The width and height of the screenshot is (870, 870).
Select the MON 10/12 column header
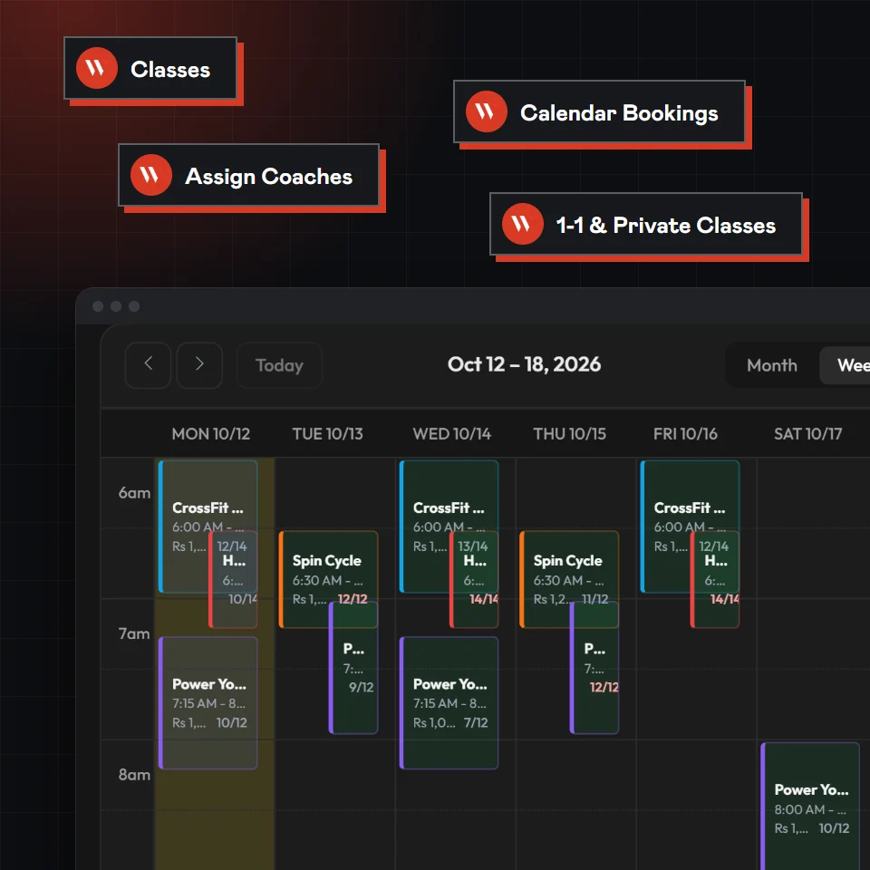[211, 434]
